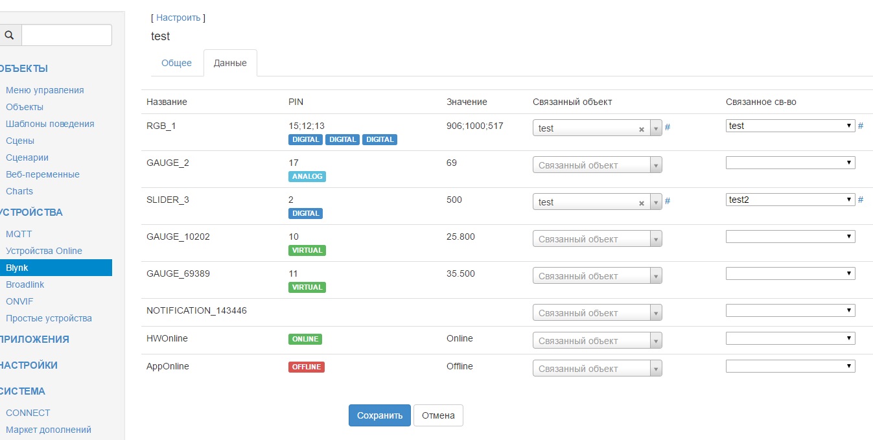Screen dimensions: 873x440
Task: Open Шаблоны поведения in the sidebar
Action: point(50,124)
